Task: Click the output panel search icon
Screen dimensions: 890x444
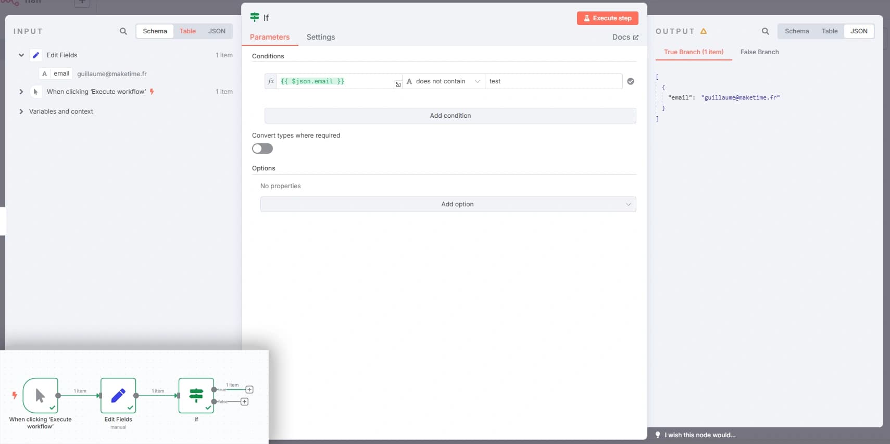Action: point(765,31)
